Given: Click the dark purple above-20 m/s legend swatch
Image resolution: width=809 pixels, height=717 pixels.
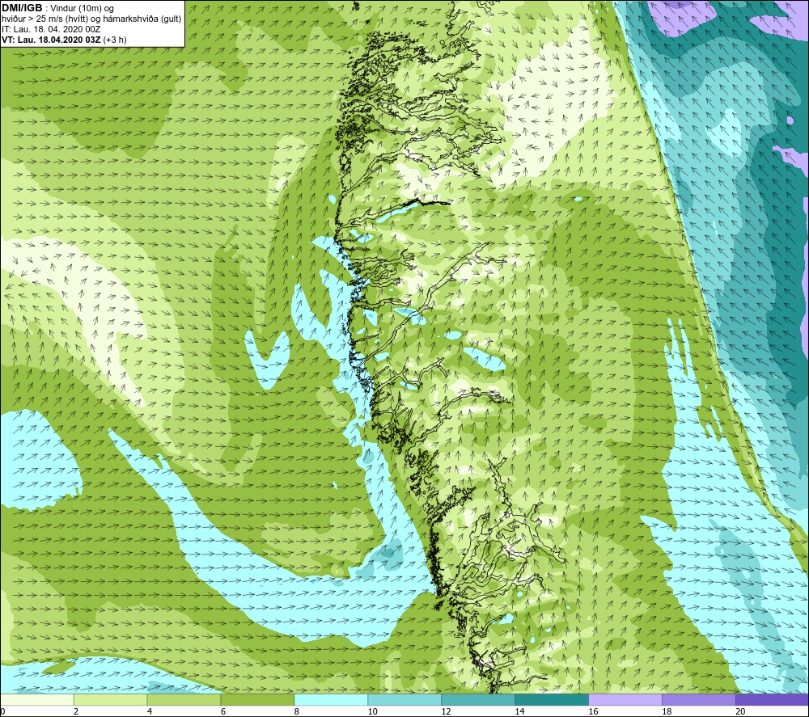Looking at the screenshot, I should (x=772, y=700).
